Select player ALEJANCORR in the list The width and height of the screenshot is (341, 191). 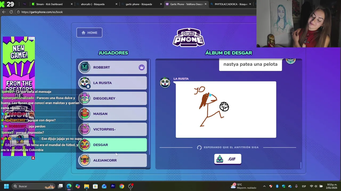click(x=113, y=160)
